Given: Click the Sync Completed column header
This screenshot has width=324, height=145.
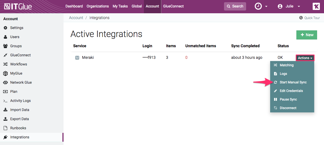Looking at the screenshot, I should (x=245, y=46).
